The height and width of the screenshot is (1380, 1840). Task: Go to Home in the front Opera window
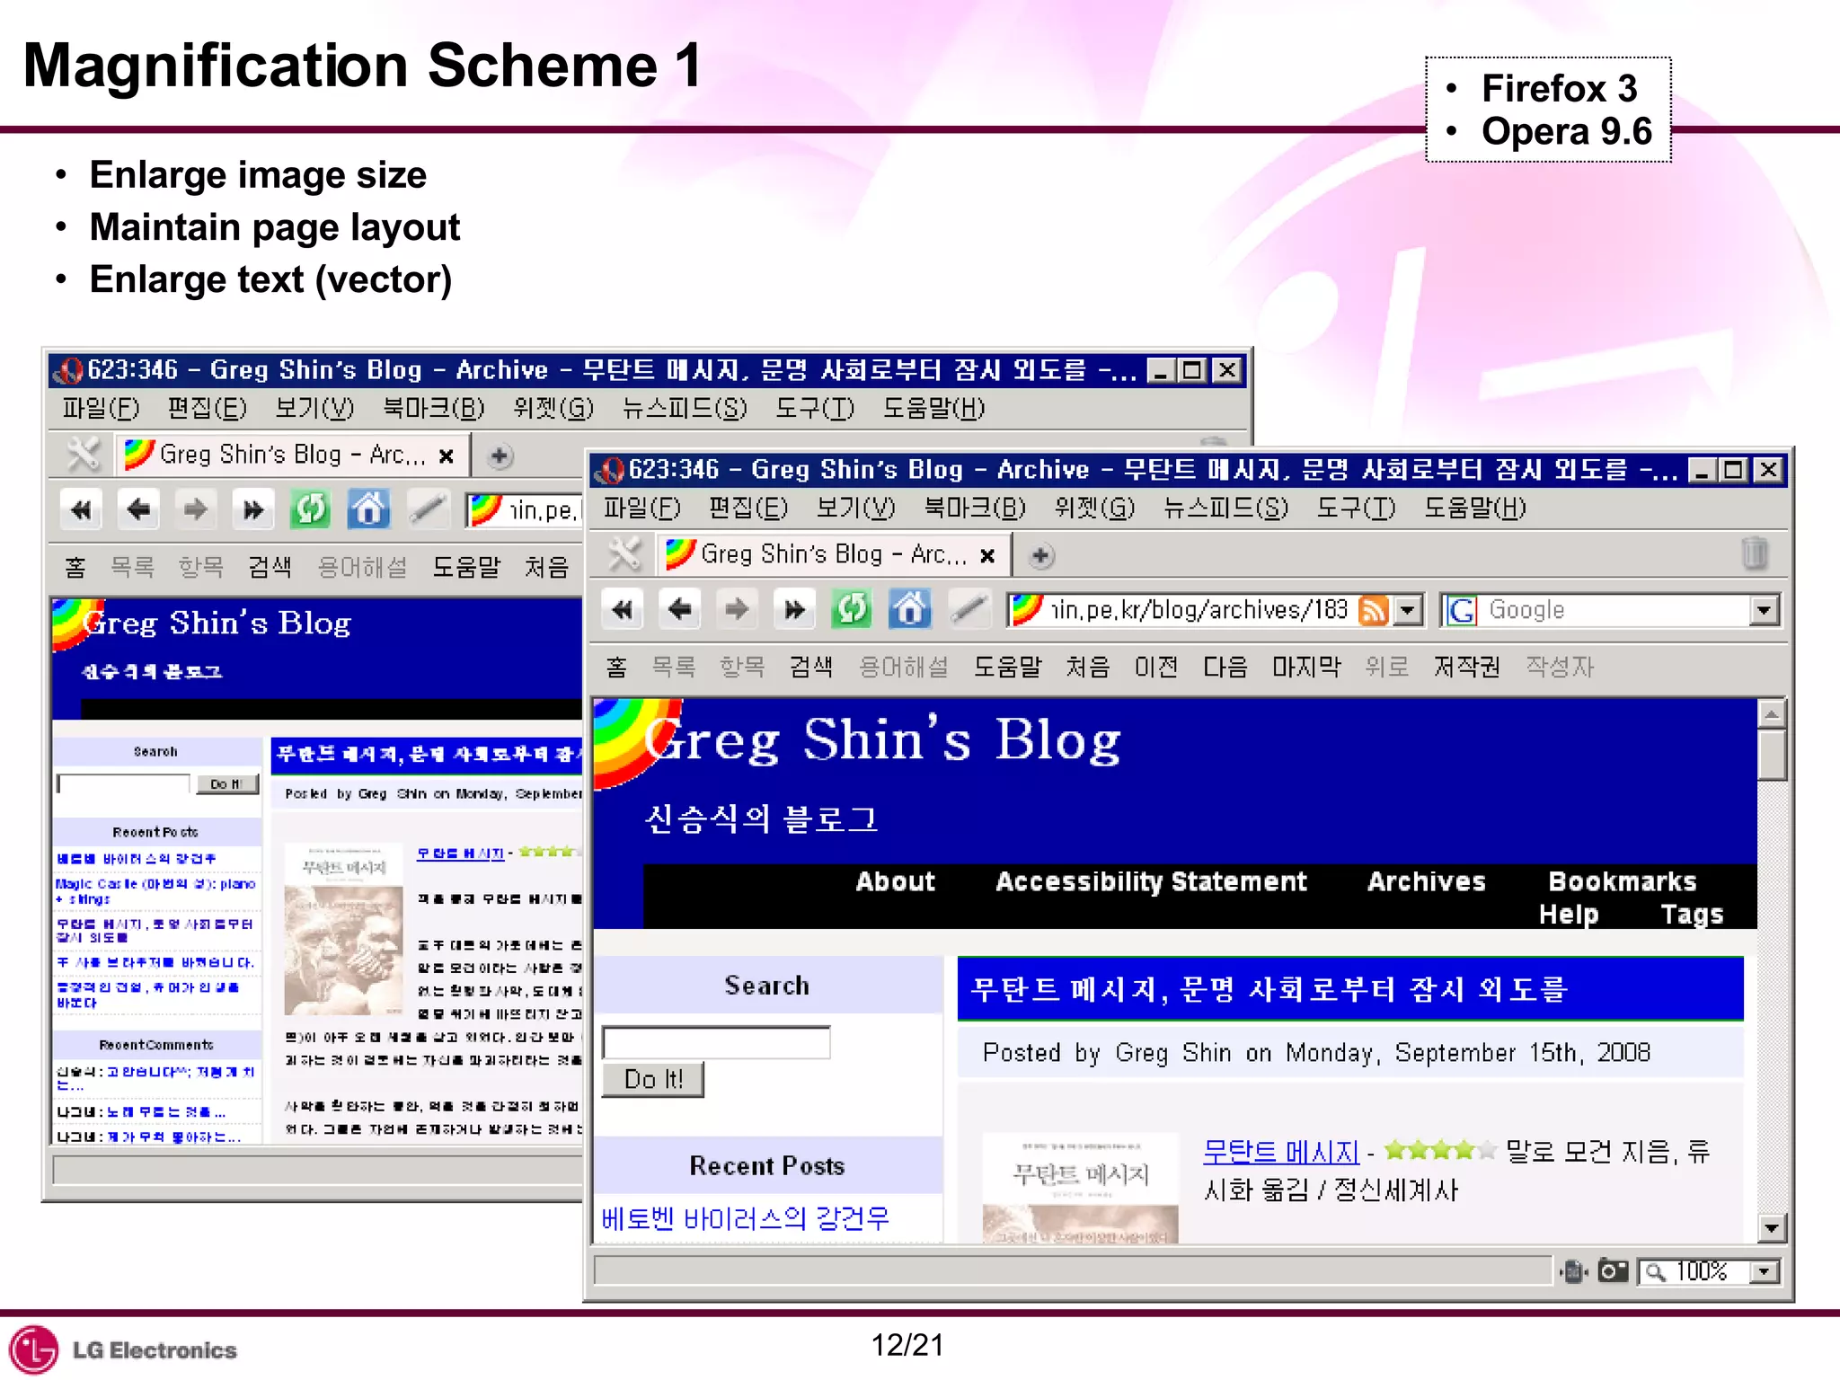[909, 610]
